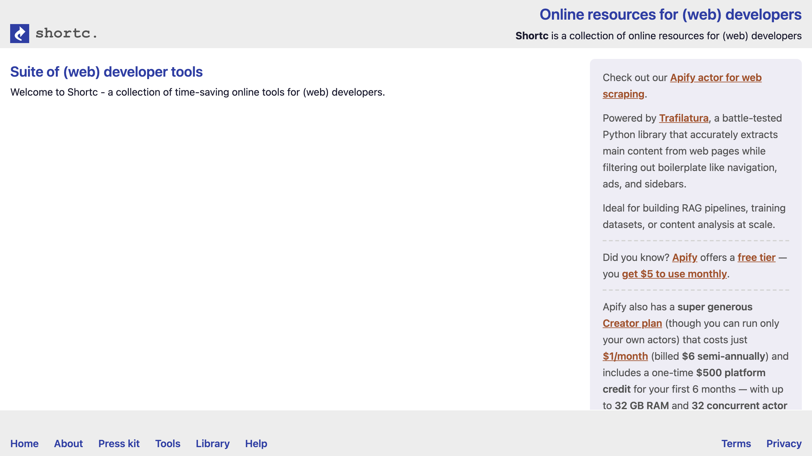
Task: Click 'Online resources for (web) developers' heading
Action: tap(671, 15)
